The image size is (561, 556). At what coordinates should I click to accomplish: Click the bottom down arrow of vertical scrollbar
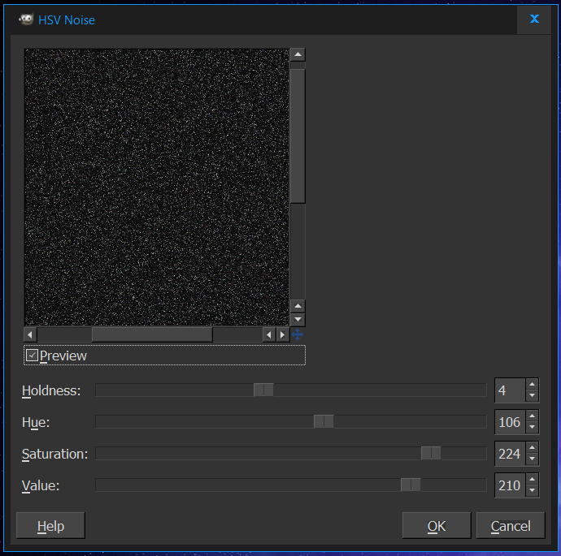coord(298,319)
